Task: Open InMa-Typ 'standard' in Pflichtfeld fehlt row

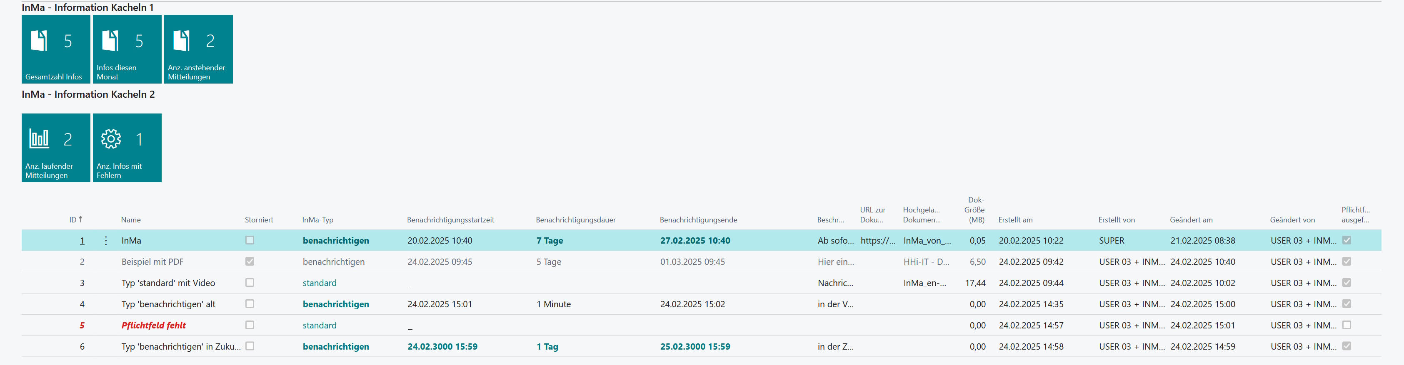Action: pos(320,325)
